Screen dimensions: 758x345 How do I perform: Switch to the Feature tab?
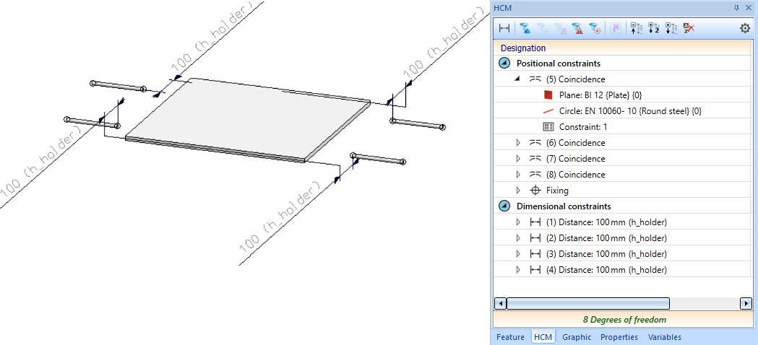[510, 337]
